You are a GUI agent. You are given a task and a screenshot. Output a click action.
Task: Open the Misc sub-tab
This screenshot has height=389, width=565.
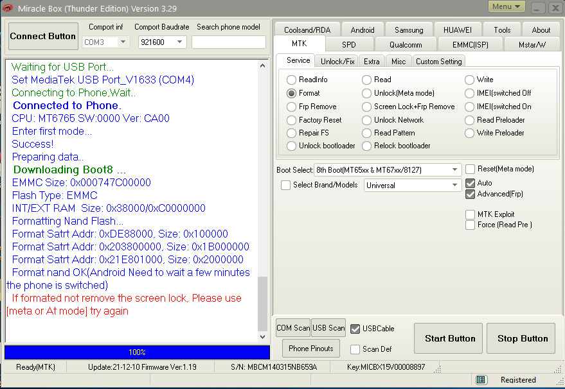(399, 62)
